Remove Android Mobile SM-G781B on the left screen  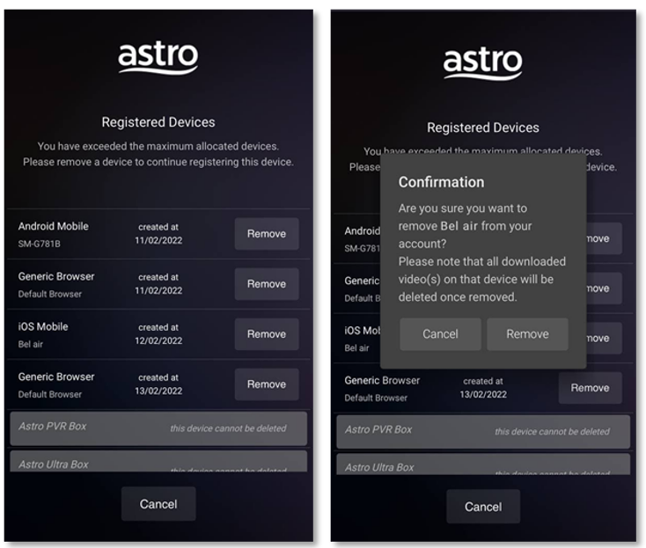click(267, 234)
